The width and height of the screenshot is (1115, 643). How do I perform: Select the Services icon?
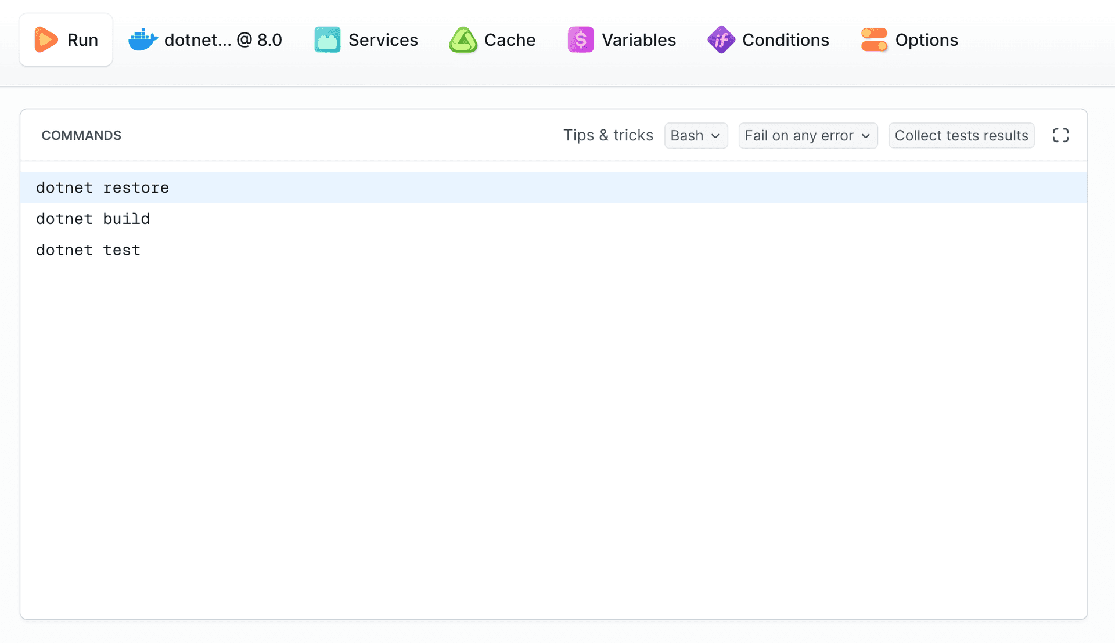pos(327,39)
